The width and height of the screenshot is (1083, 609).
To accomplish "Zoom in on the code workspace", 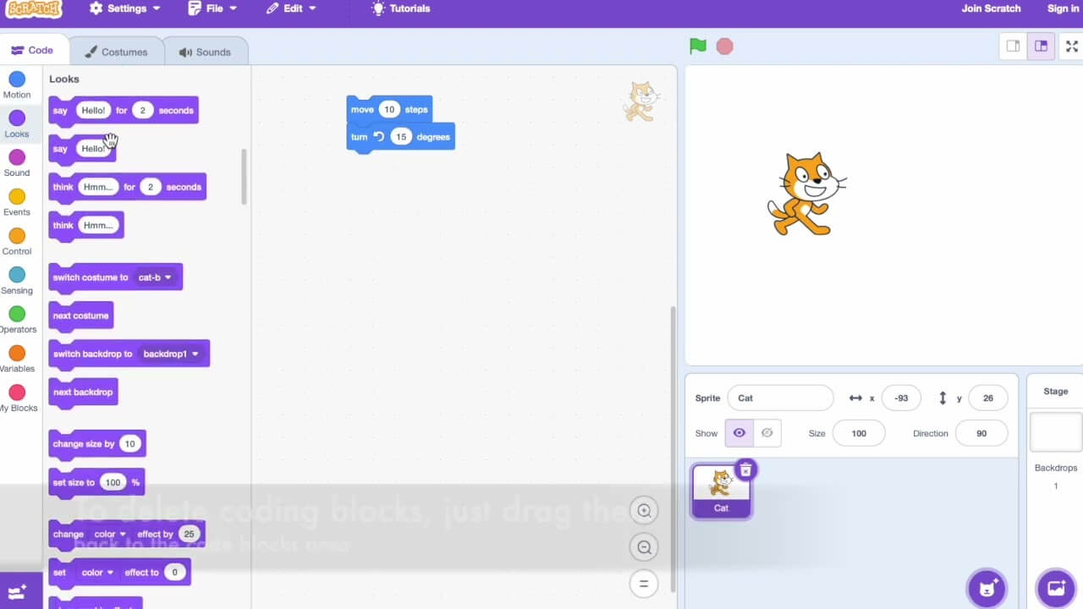I will point(644,511).
